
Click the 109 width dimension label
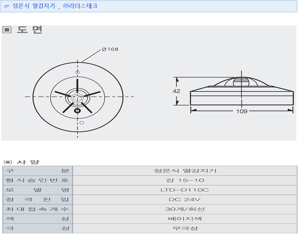pyautogui.click(x=242, y=111)
